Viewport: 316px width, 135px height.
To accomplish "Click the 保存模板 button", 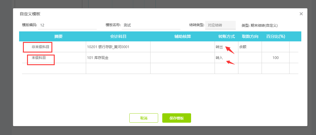I will [177, 118].
